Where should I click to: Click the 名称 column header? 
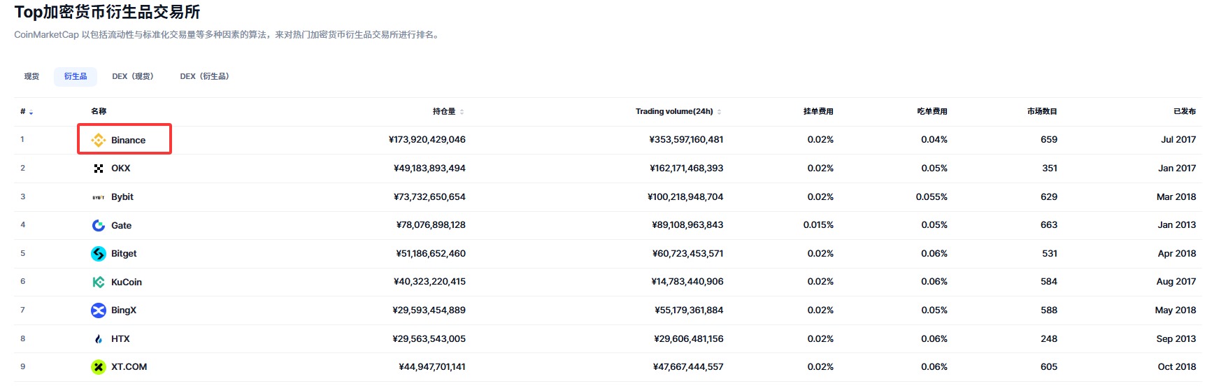[x=99, y=111]
